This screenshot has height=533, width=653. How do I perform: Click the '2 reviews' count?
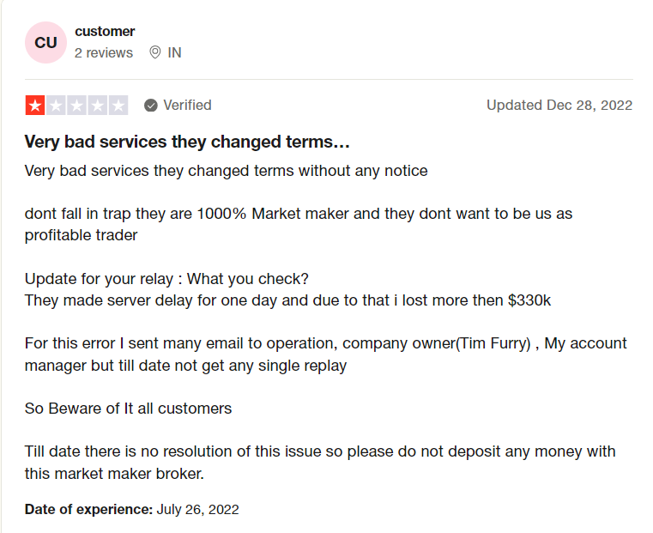(x=104, y=53)
